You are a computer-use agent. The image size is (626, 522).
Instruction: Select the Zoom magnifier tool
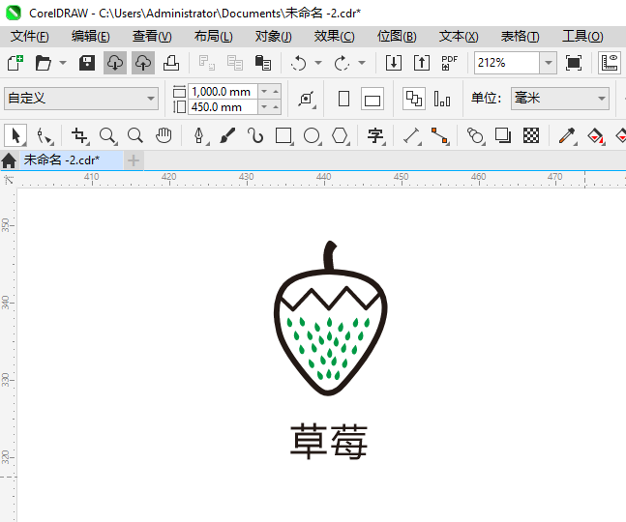(x=107, y=136)
